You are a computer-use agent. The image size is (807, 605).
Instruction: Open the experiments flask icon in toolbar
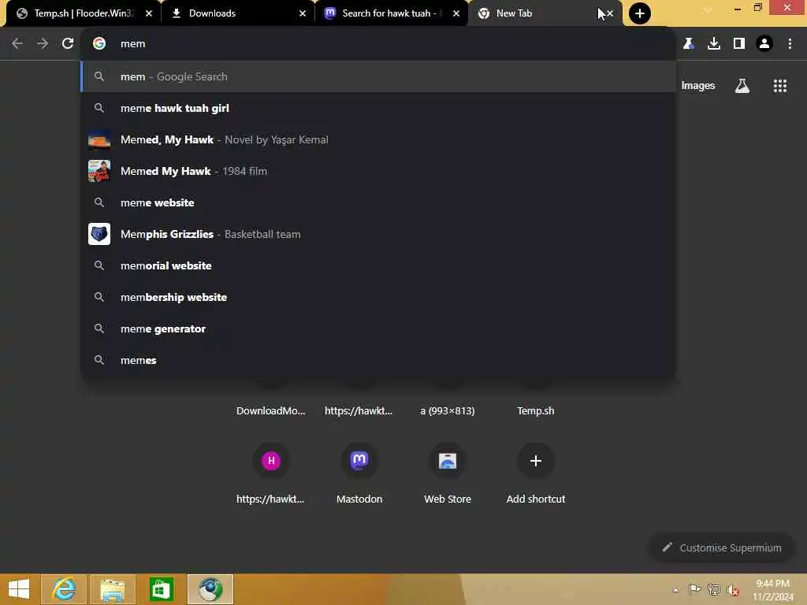click(x=688, y=44)
